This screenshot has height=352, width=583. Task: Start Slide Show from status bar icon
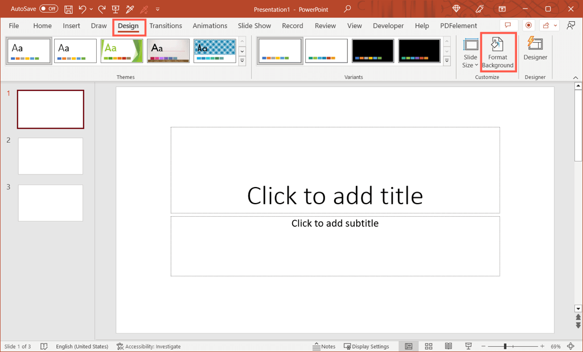click(469, 346)
